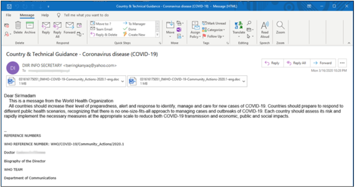Switch to the Message ribbon tab
The height and width of the screenshot is (187, 355).
[x=27, y=15]
